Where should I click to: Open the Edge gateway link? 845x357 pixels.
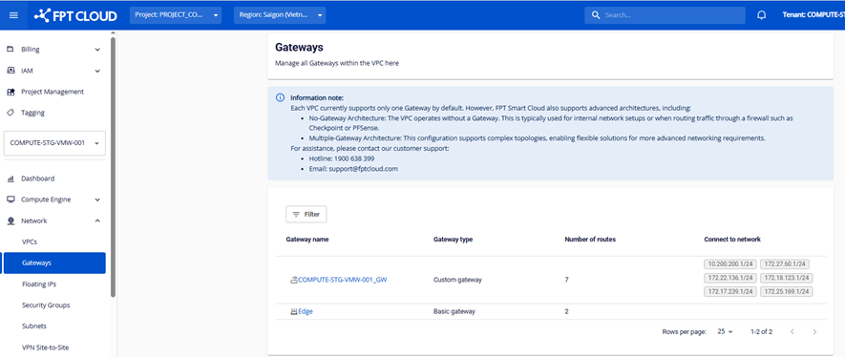click(306, 311)
